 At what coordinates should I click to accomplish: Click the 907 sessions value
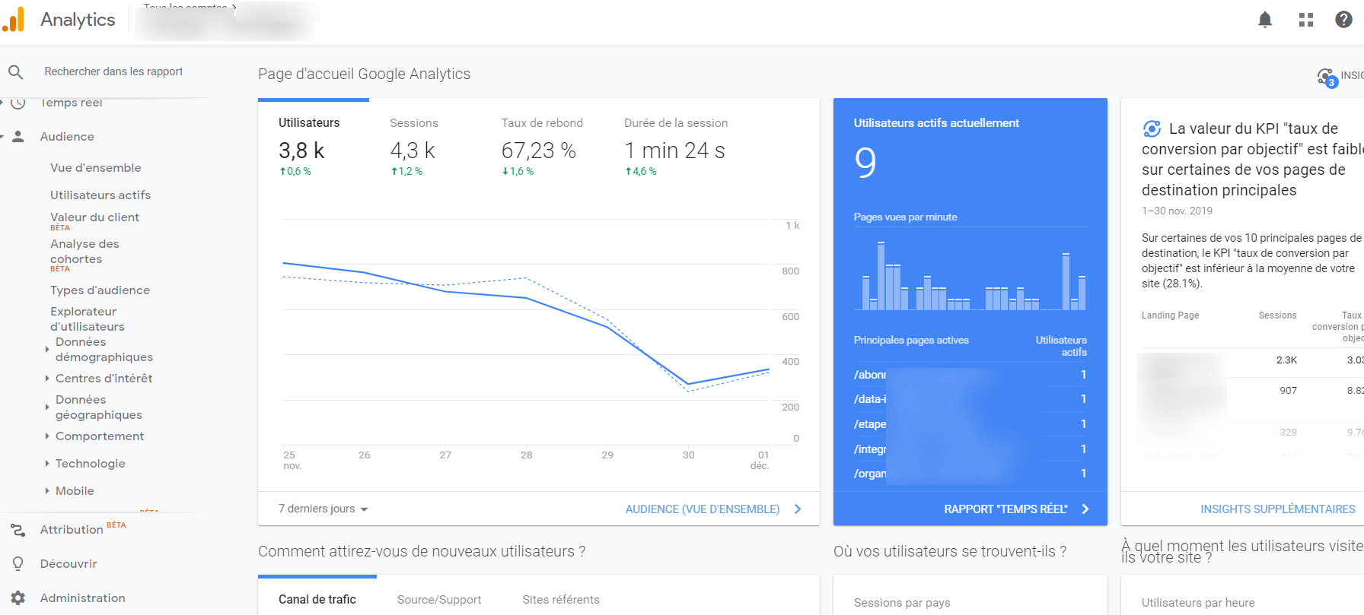click(x=1288, y=391)
